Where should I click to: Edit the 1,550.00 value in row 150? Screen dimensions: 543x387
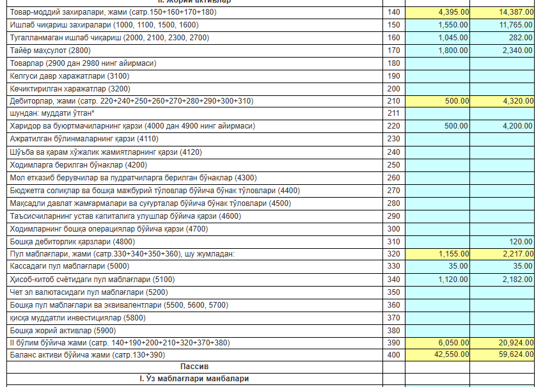(x=437, y=25)
